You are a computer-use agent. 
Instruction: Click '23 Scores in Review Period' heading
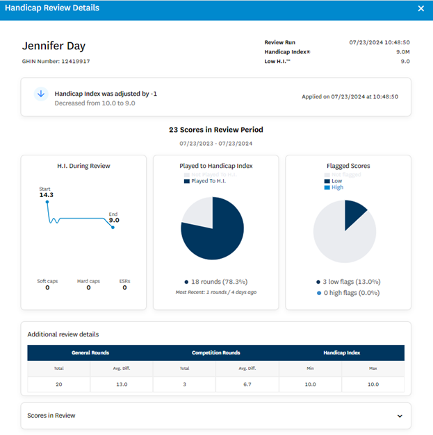point(216,130)
